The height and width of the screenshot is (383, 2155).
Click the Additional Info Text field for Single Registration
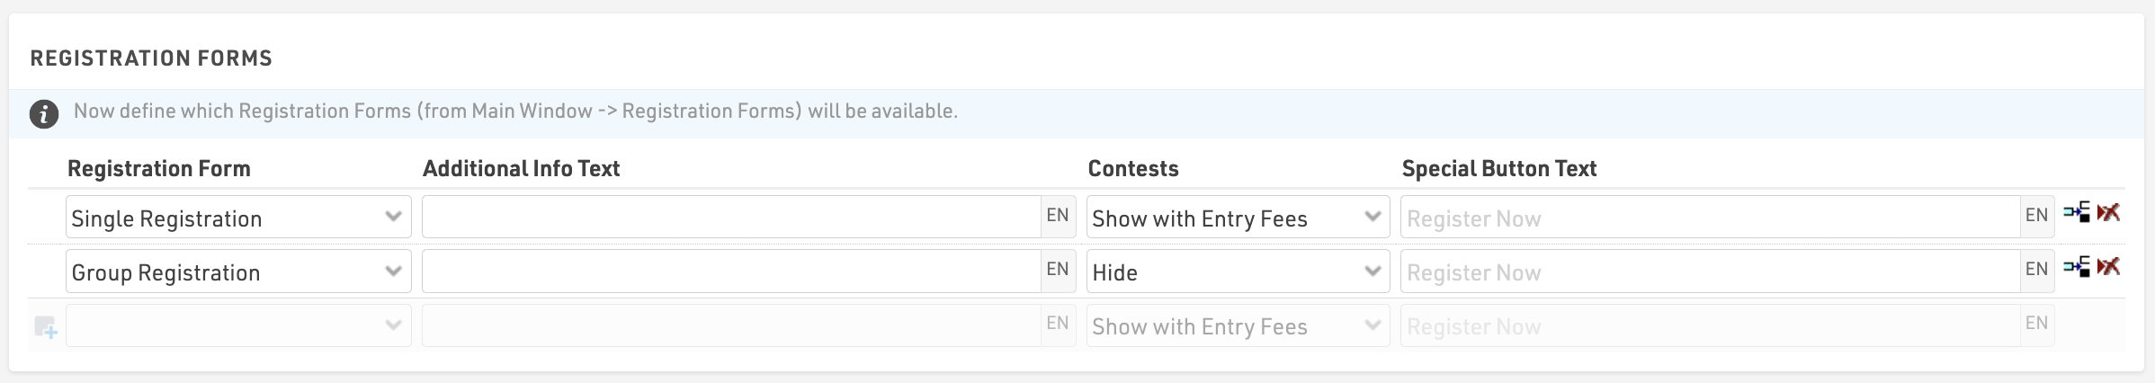click(731, 218)
